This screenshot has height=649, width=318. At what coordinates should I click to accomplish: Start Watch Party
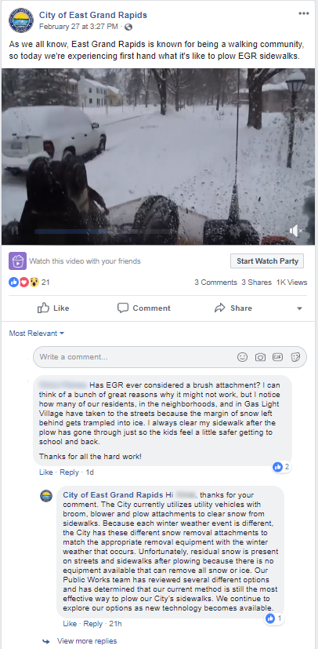coord(267,261)
